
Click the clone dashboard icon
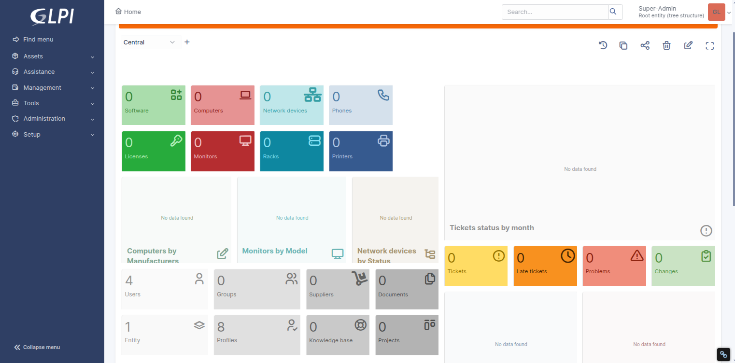pos(623,45)
